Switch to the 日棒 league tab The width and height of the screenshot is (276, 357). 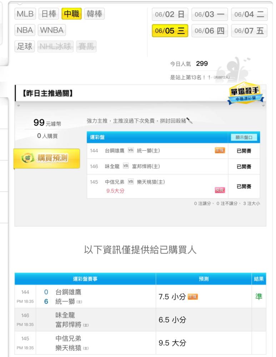(x=49, y=14)
